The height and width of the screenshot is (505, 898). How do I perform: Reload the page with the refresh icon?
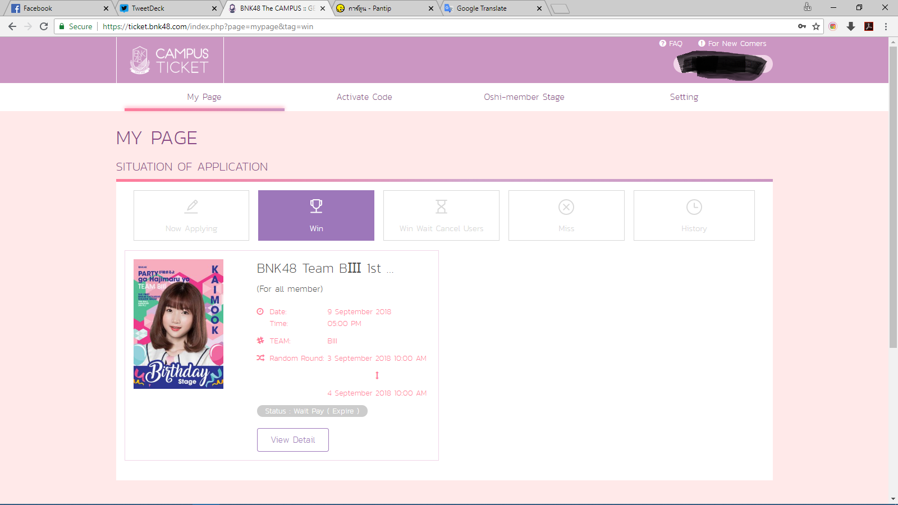click(x=44, y=26)
